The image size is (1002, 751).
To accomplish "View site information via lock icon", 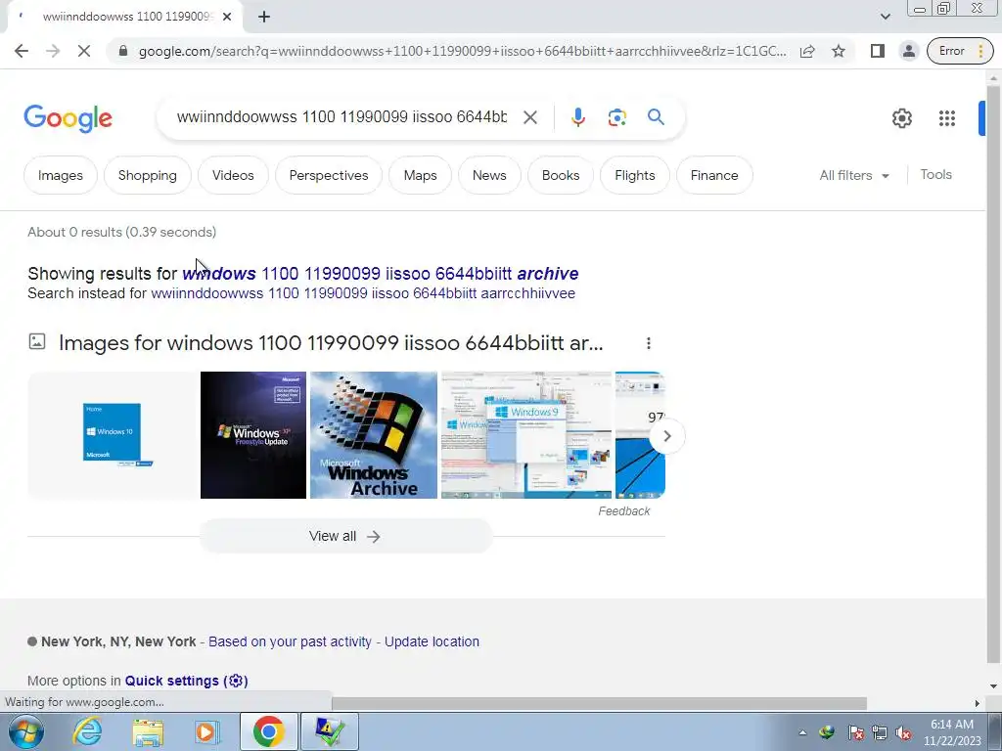I will [123, 51].
